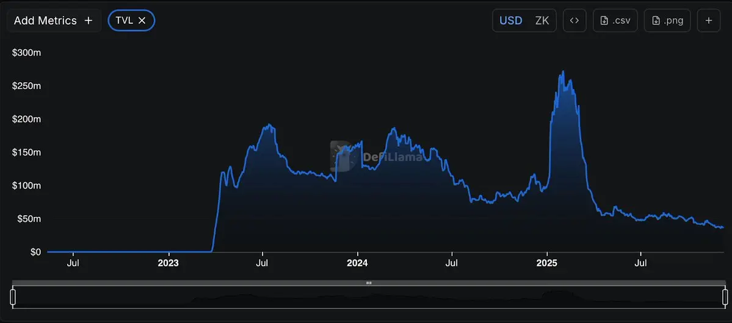
Task: Click the TVL peak in early 2025
Action: pos(562,72)
